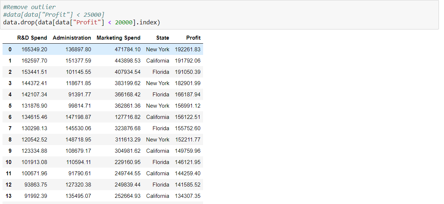Click the Marketing Spend column header
Screen dimensions: 444x204
coord(118,38)
